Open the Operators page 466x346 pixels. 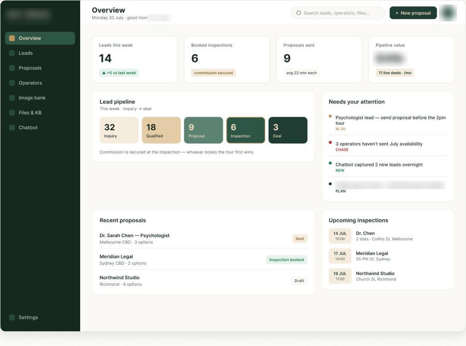[x=40, y=82]
